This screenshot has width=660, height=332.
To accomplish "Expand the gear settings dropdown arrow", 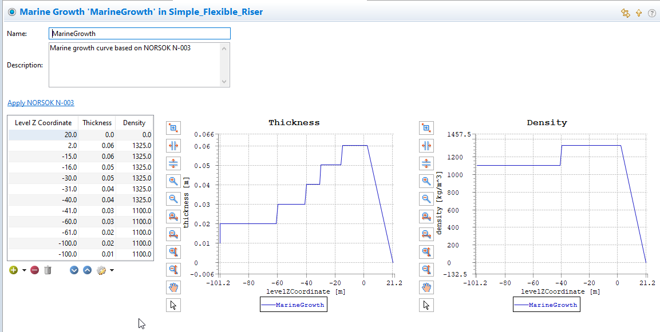I will (x=112, y=270).
